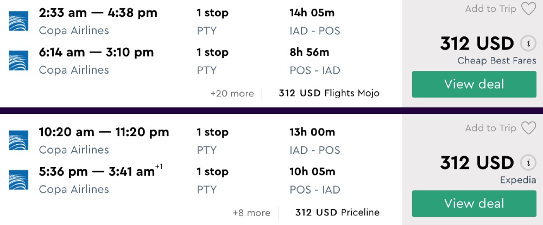Select the 5:36 pm — 3:41 am return flight
This screenshot has height=225, width=543.
[x=98, y=172]
